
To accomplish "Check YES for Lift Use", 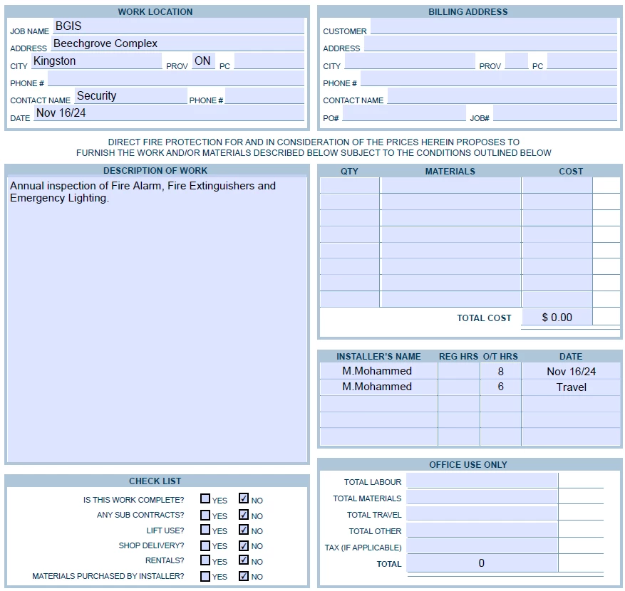I will [x=205, y=530].
